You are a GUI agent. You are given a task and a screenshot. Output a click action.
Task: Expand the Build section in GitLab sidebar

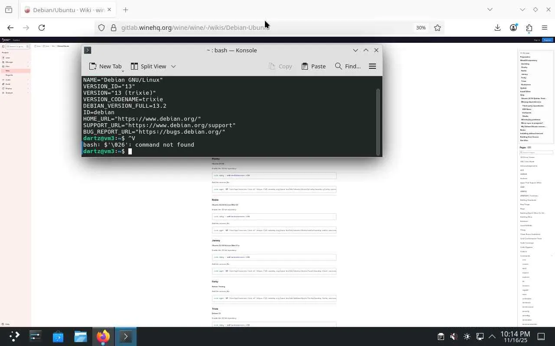click(x=15, y=84)
